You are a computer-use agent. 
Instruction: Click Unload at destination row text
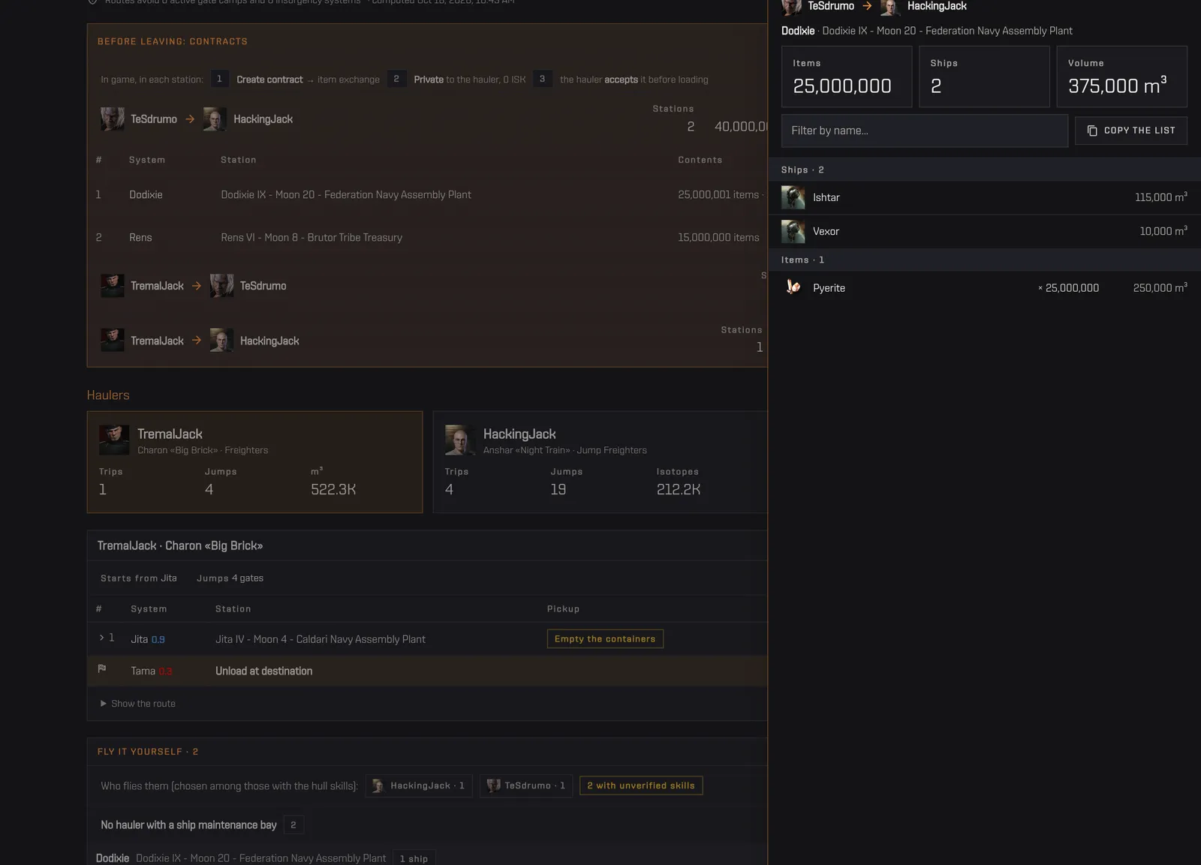263,671
